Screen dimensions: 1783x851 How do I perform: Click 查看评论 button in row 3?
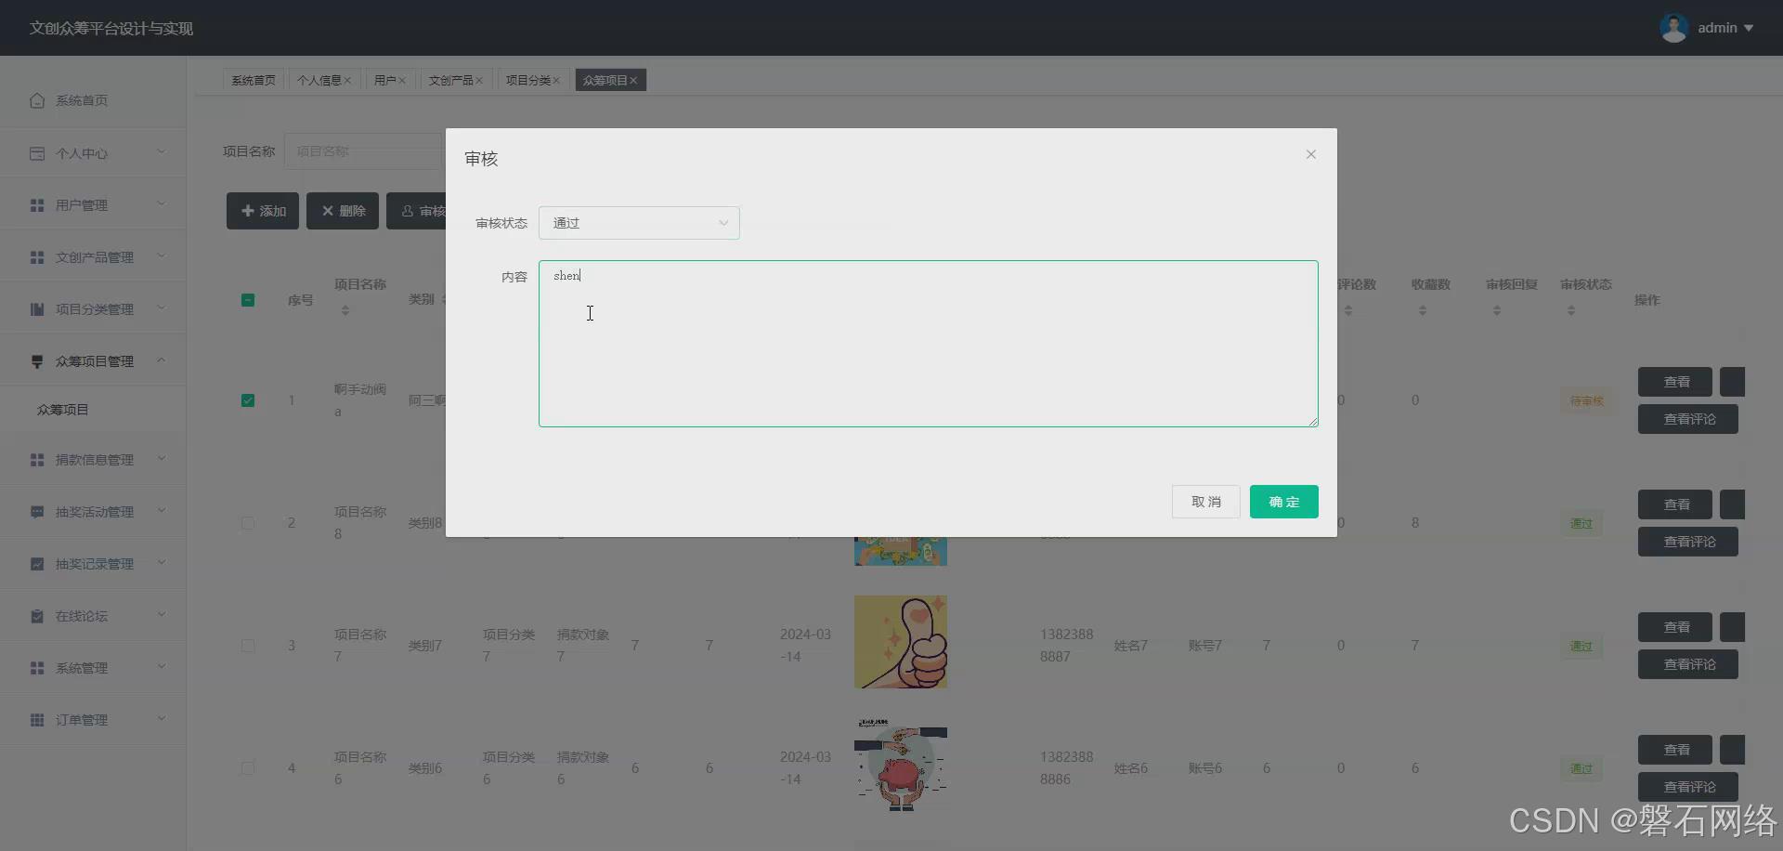coord(1688,664)
